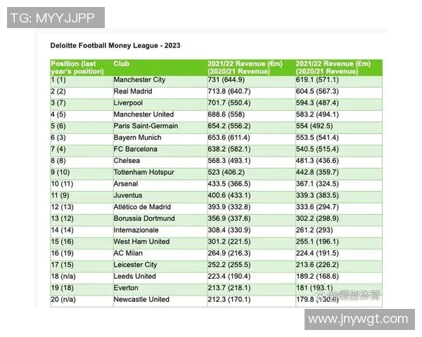Screen dimensions: 422x337
Task: Select the '356.9 (337.6)' revenue value
Action: [x=229, y=218]
